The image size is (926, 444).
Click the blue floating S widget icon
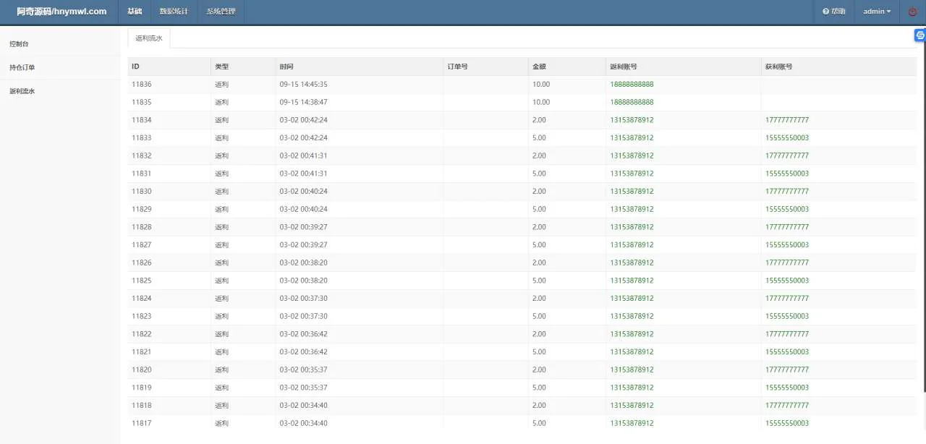[920, 35]
